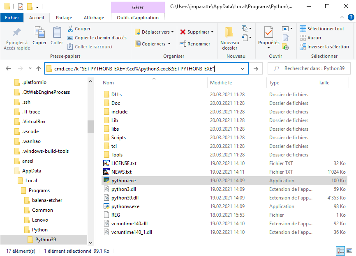Switch to the Accueil tab
The image size is (356, 256).
point(36,18)
